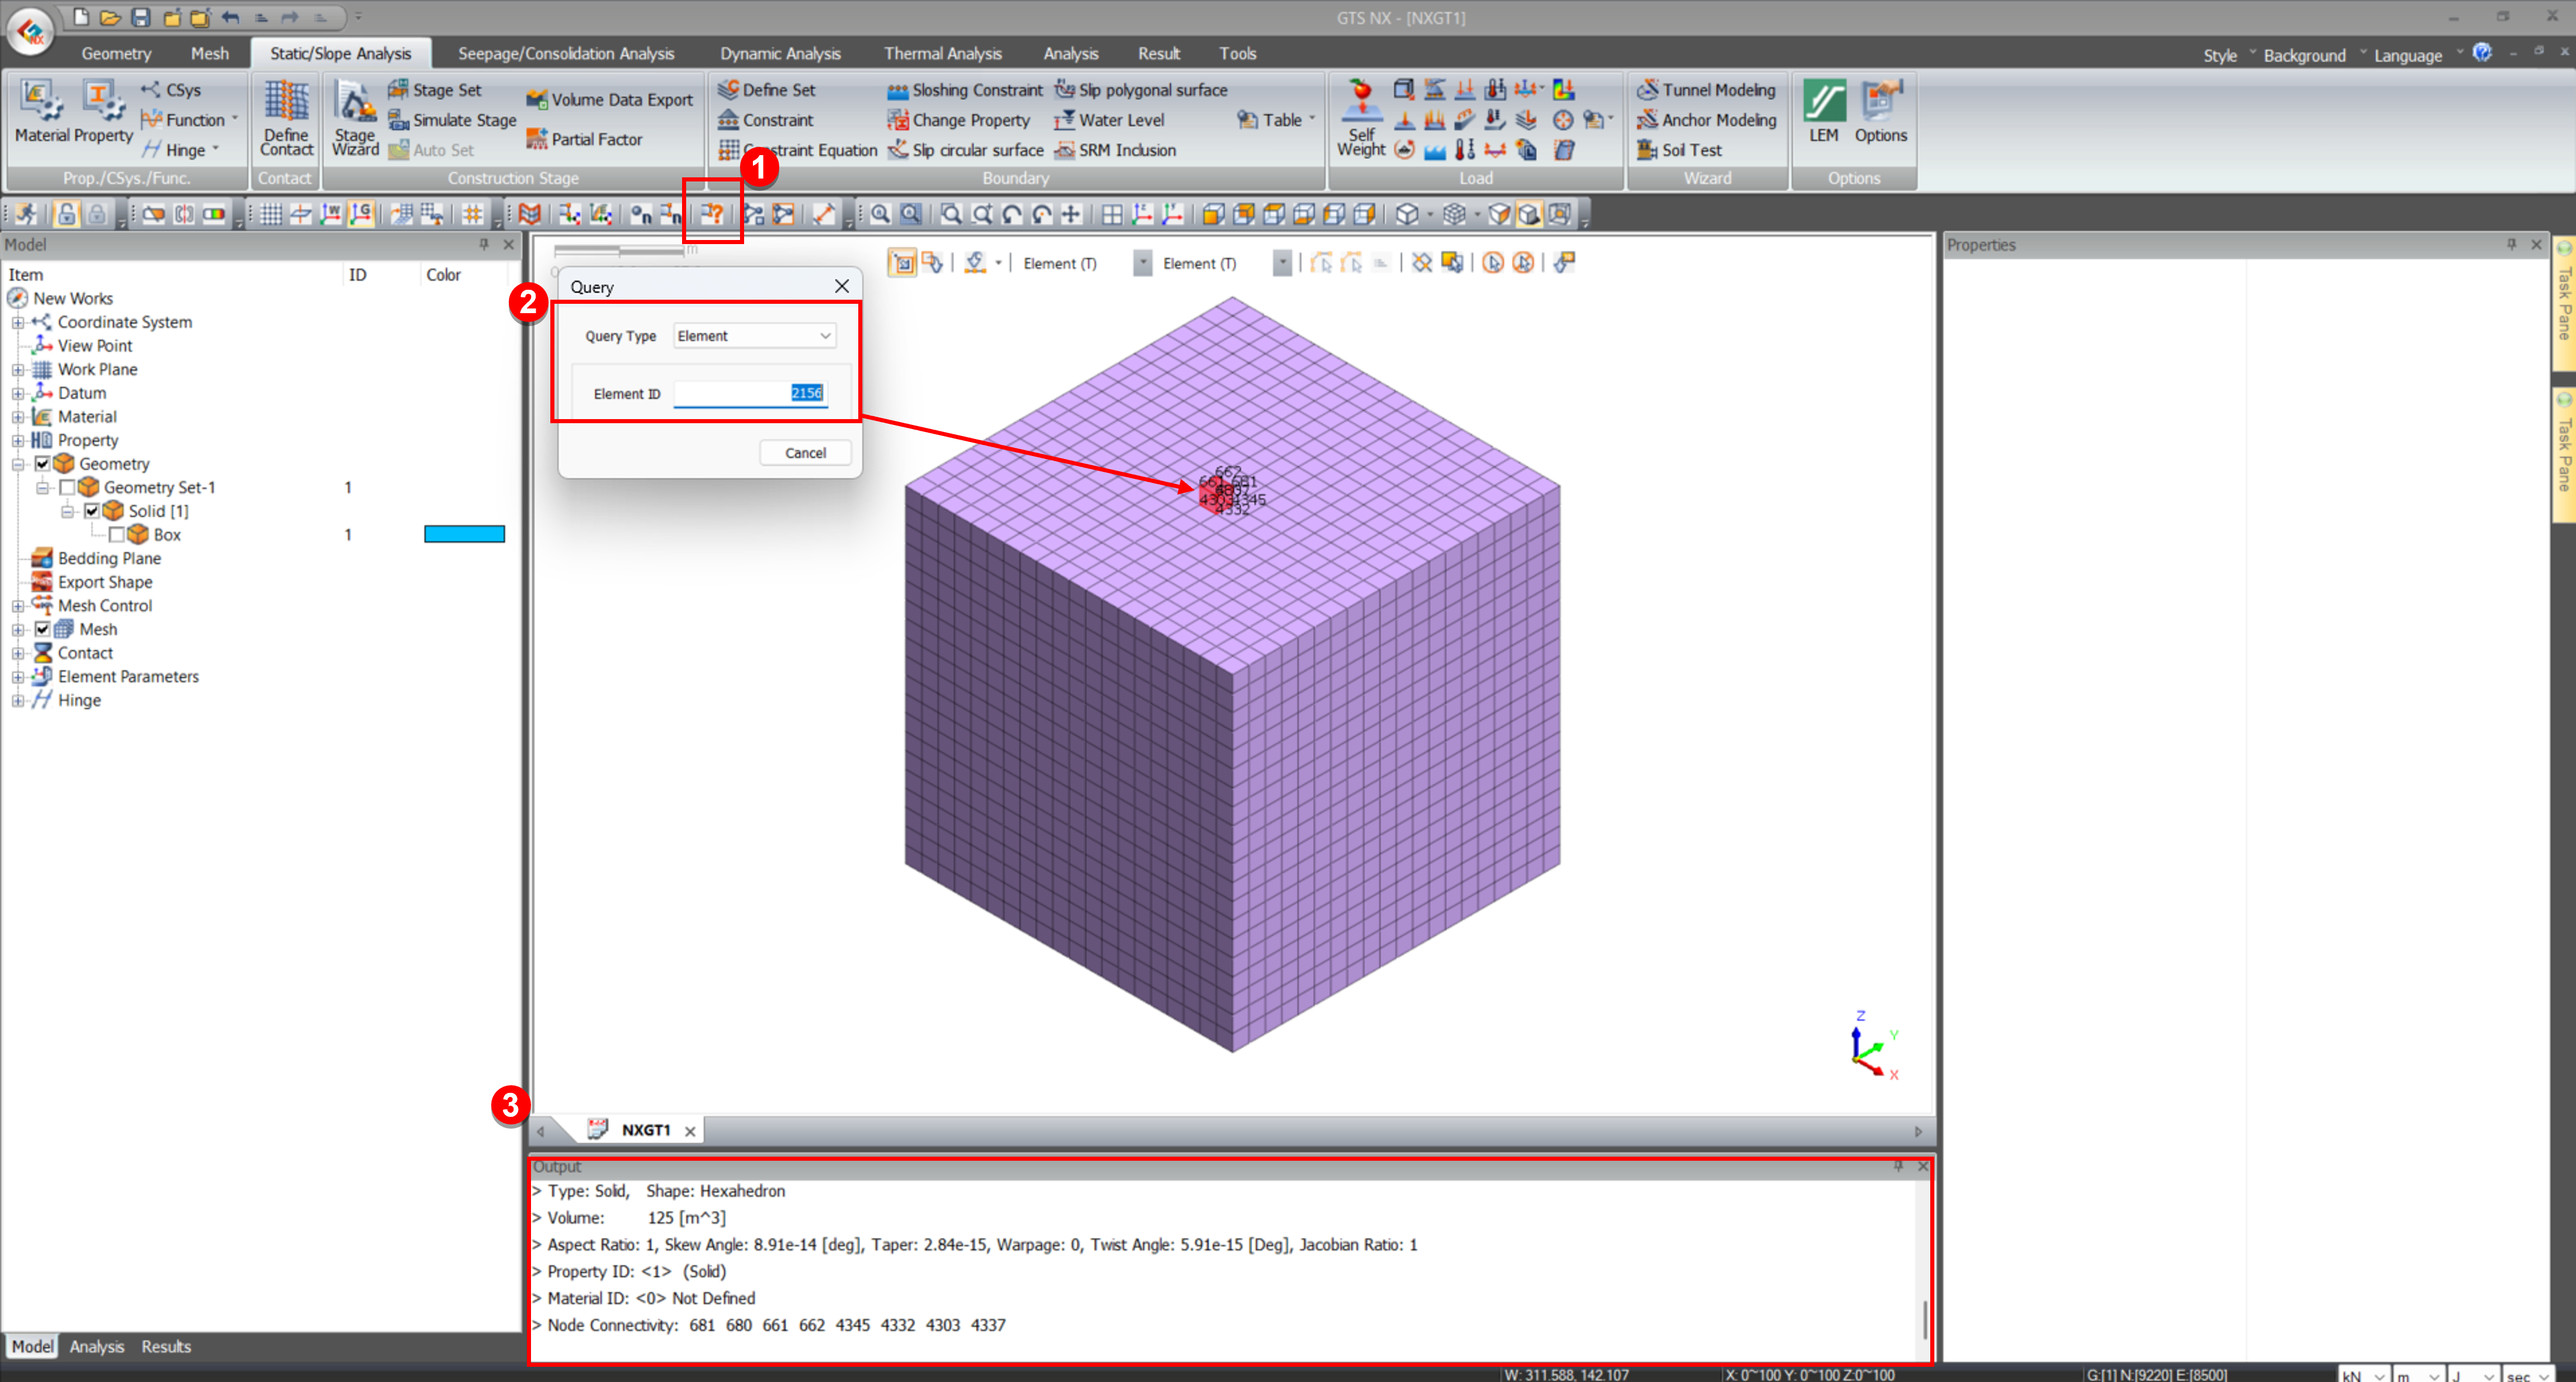This screenshot has width=2576, height=1382.
Task: Expand the Mesh Control tree node
Action: (x=17, y=606)
